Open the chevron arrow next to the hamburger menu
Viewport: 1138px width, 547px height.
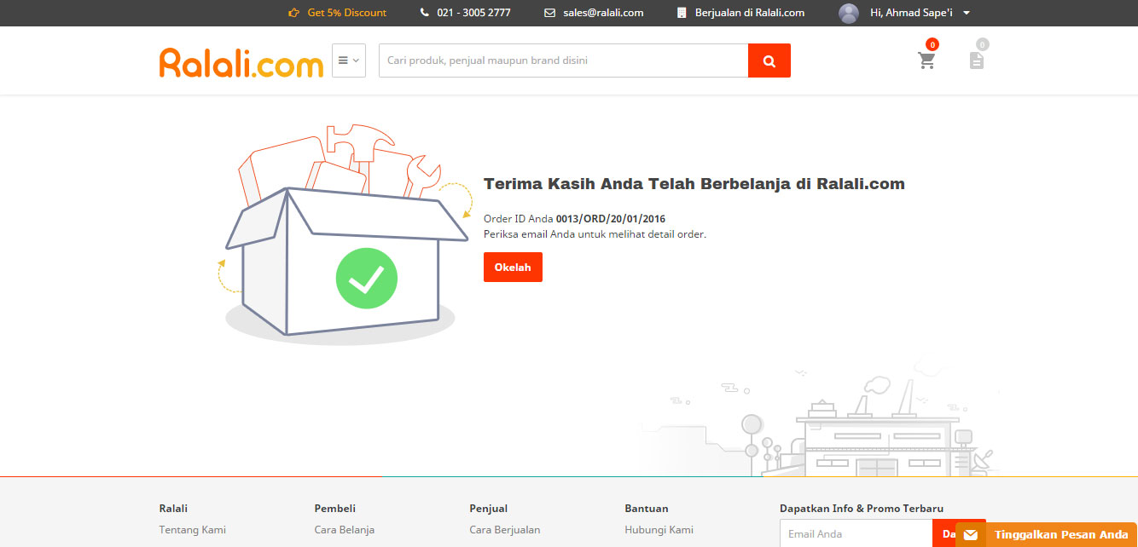tap(357, 60)
